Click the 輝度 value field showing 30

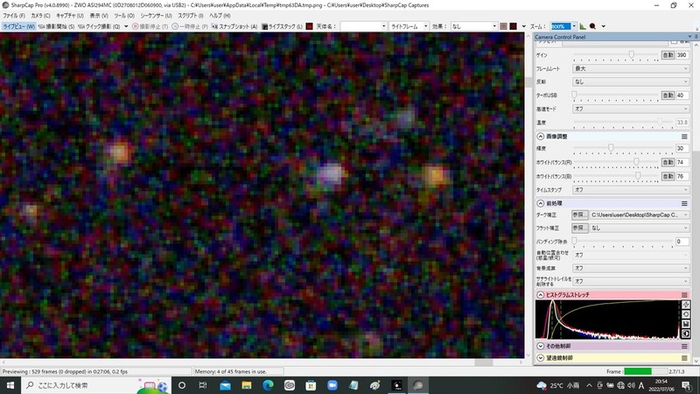[682, 148]
